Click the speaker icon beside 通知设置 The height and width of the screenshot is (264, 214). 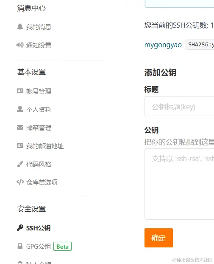click(20, 45)
